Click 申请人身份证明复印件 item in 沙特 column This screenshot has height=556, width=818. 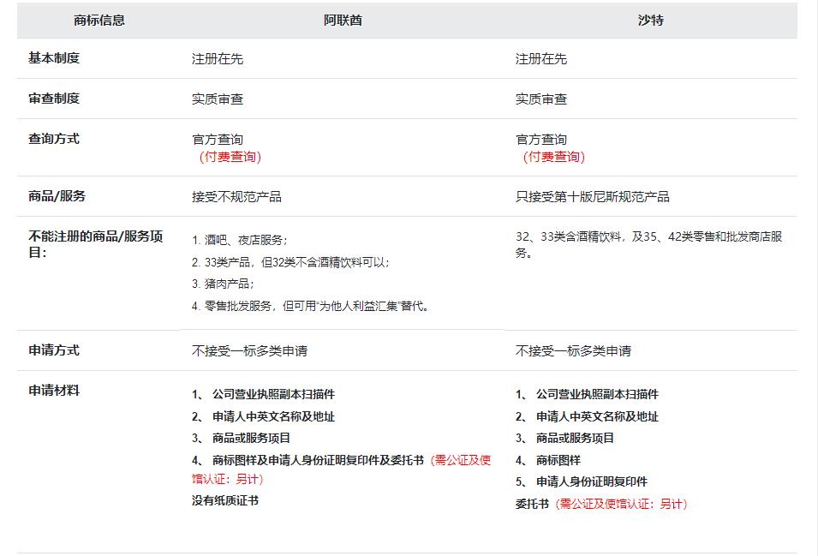591,481
